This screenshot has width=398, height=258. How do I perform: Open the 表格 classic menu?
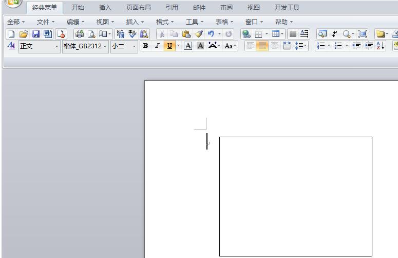pyautogui.click(x=224, y=22)
